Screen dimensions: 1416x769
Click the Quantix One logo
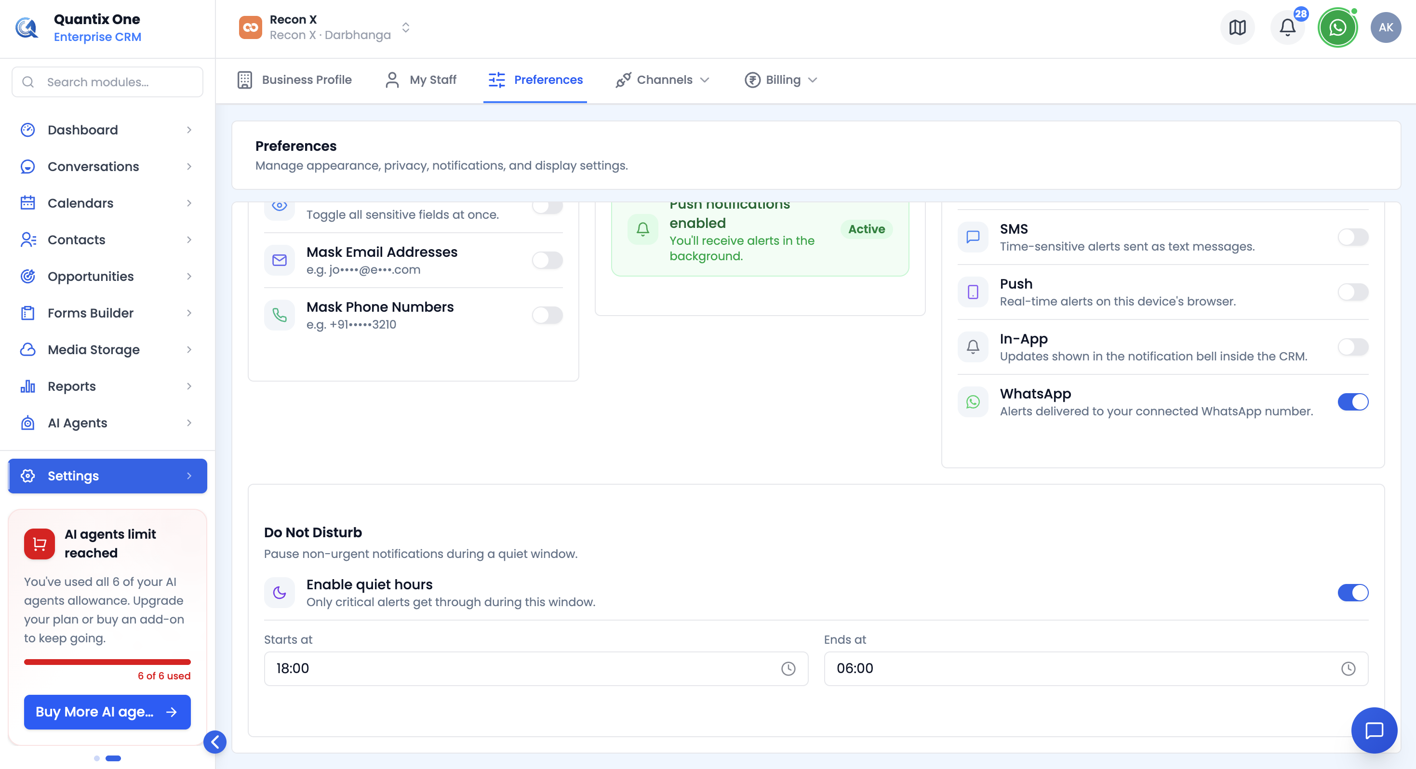tap(27, 27)
